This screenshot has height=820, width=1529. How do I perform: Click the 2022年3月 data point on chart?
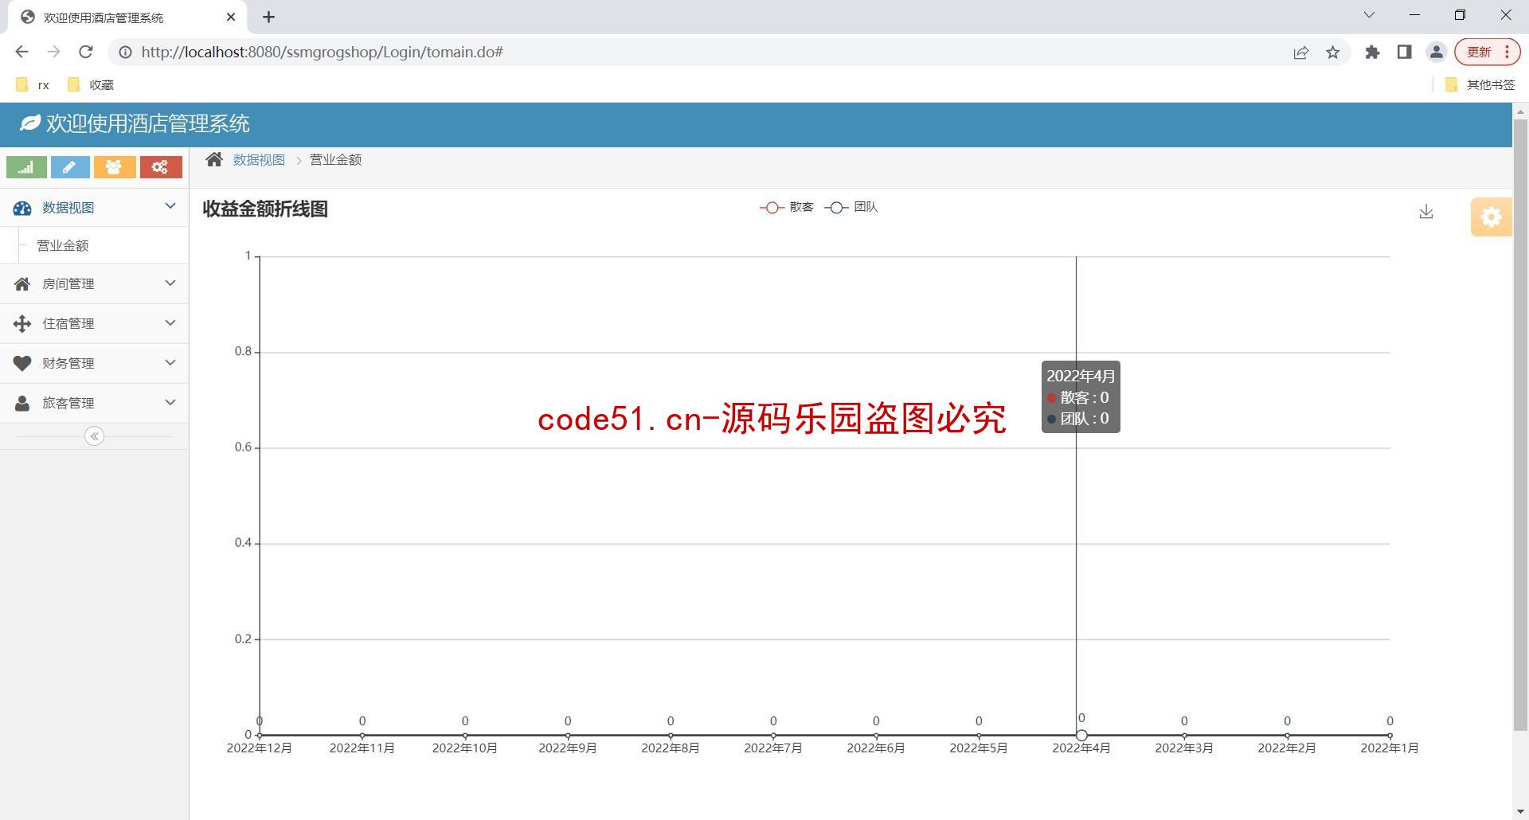(x=1184, y=735)
